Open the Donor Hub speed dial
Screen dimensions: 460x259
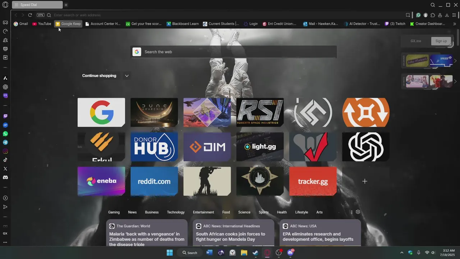point(154,147)
